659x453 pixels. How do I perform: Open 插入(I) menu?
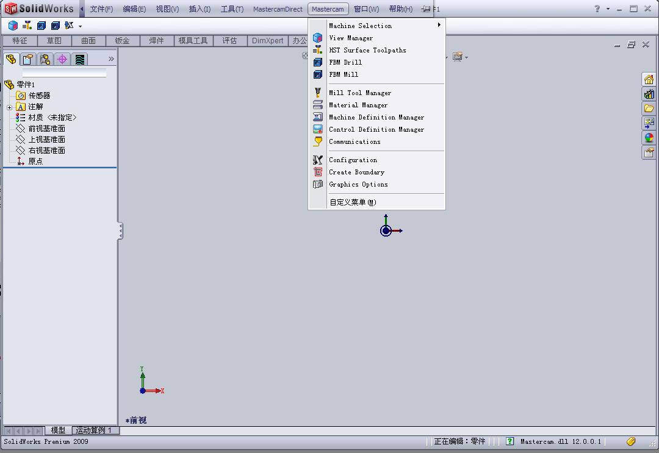point(200,9)
